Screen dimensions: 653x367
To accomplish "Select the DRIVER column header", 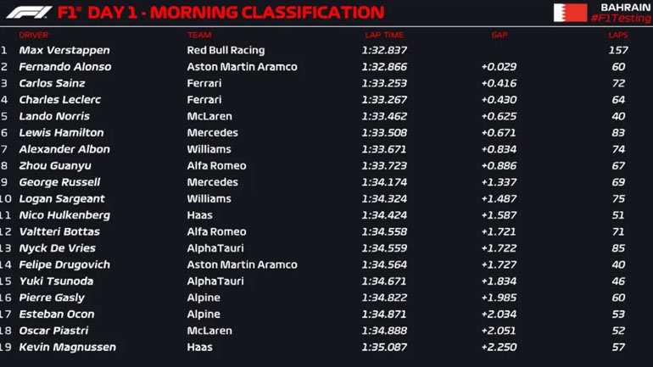I will (x=34, y=36).
